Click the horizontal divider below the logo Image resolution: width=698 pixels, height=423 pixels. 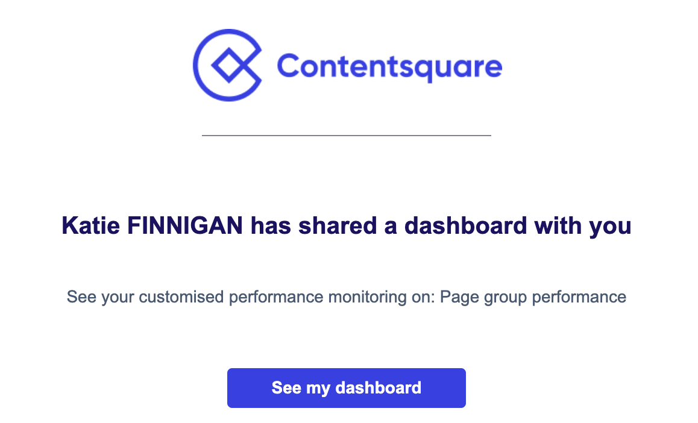click(347, 137)
